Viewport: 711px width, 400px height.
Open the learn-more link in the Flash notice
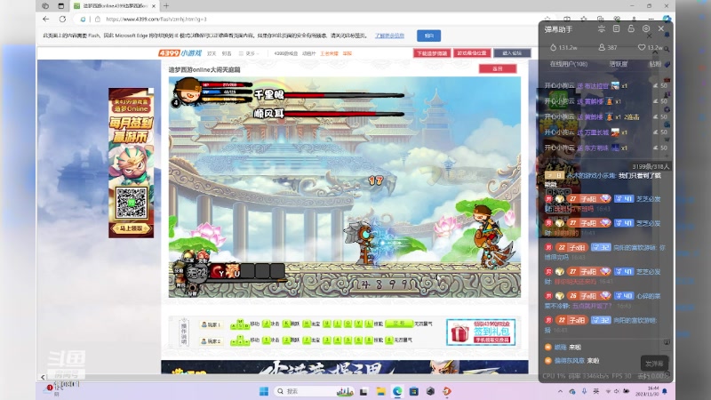[389, 36]
